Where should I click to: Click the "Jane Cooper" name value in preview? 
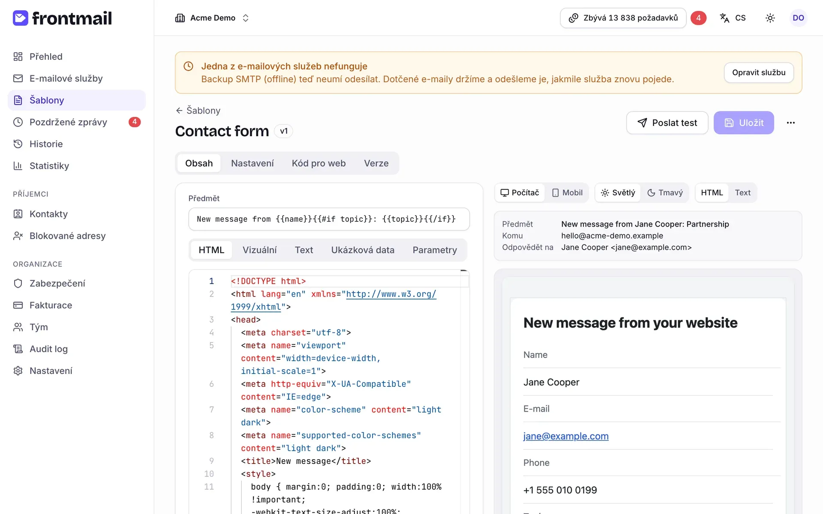[551, 382]
